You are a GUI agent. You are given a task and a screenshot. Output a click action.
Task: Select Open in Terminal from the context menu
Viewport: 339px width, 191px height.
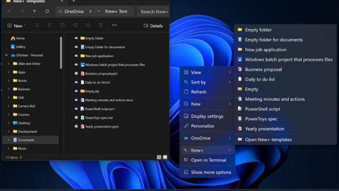point(208,160)
